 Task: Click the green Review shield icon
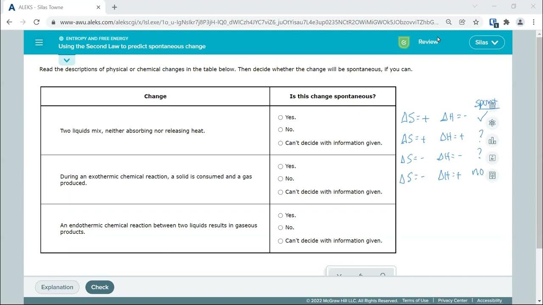(x=404, y=42)
